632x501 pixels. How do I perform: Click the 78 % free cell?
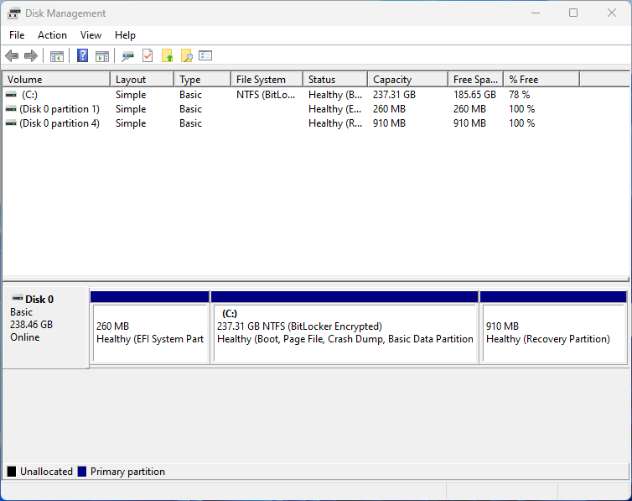pyautogui.click(x=519, y=95)
